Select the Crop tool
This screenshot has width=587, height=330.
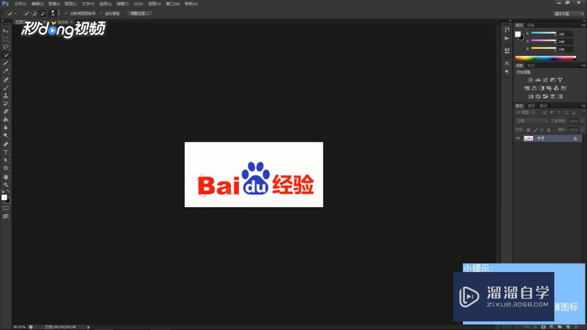click(6, 63)
